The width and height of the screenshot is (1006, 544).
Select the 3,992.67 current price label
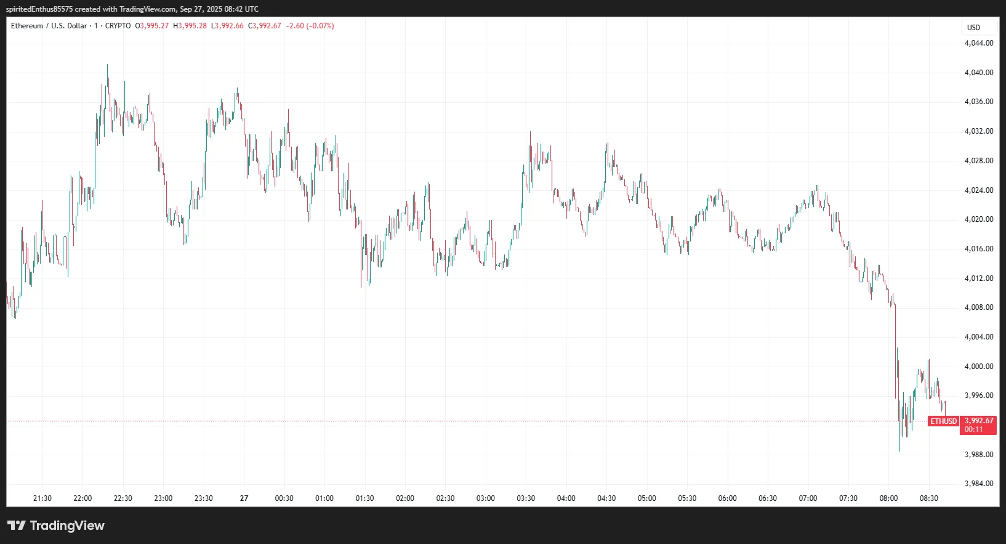pyautogui.click(x=978, y=421)
